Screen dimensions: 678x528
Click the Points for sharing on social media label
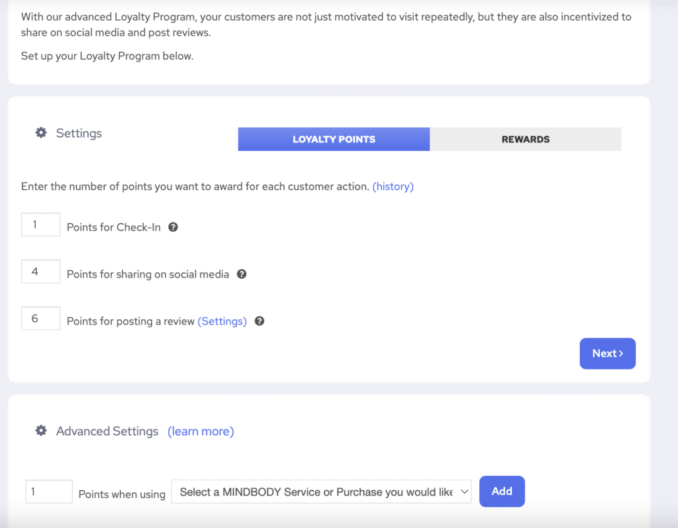pos(148,274)
